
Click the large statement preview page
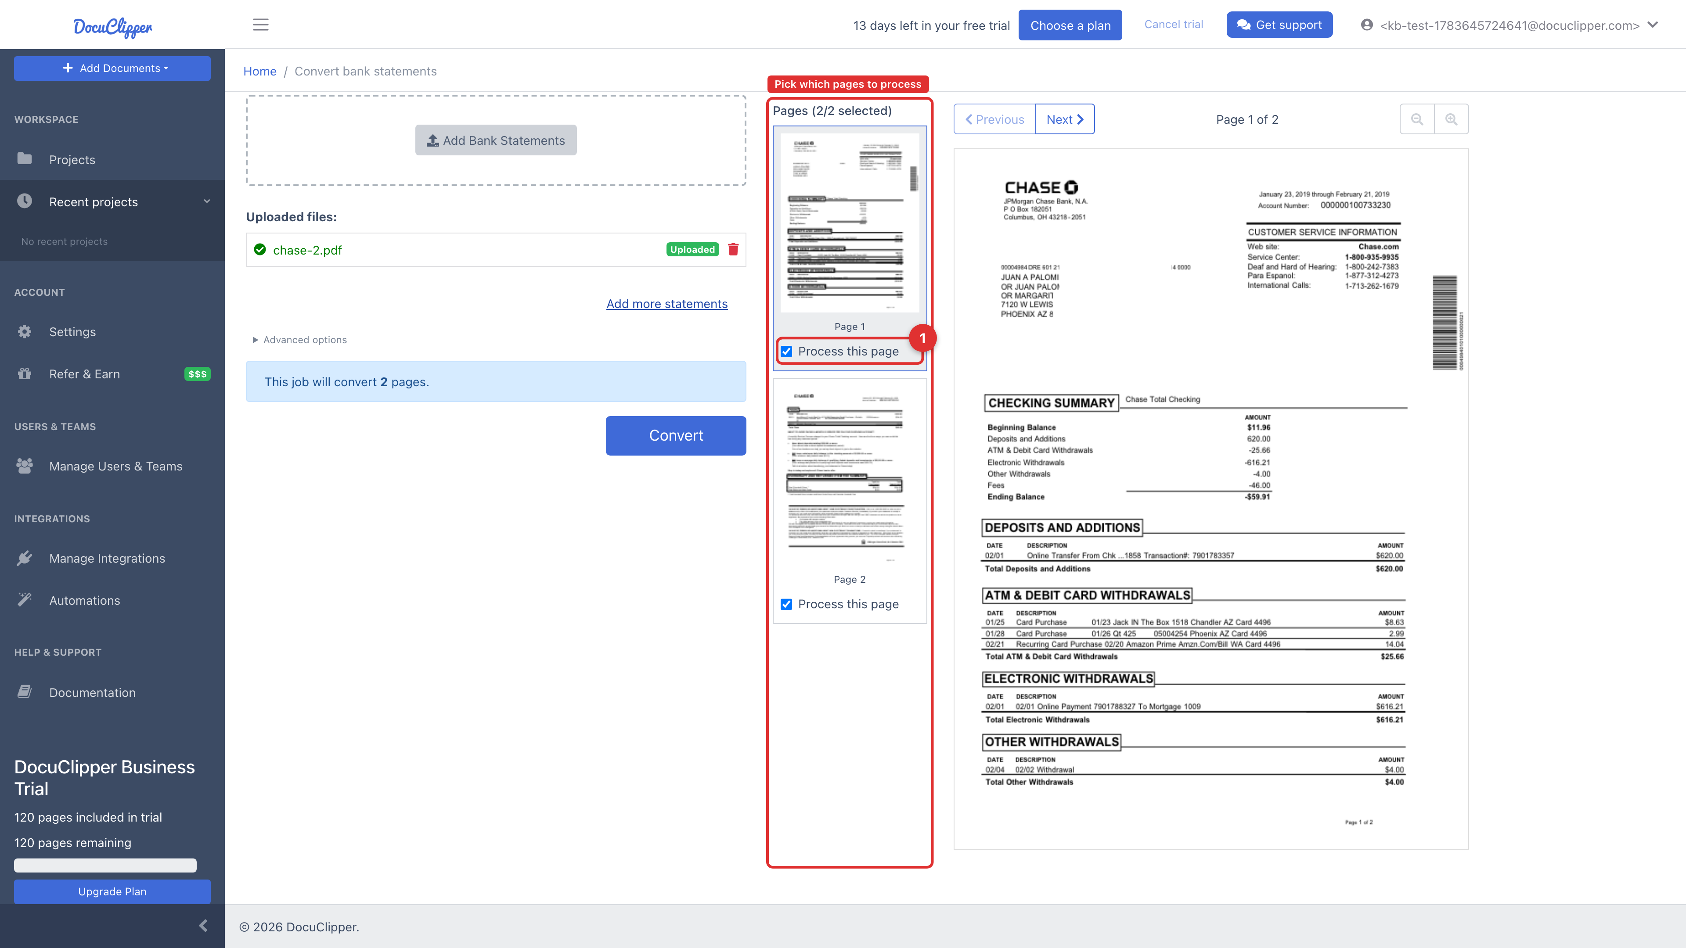click(1211, 499)
